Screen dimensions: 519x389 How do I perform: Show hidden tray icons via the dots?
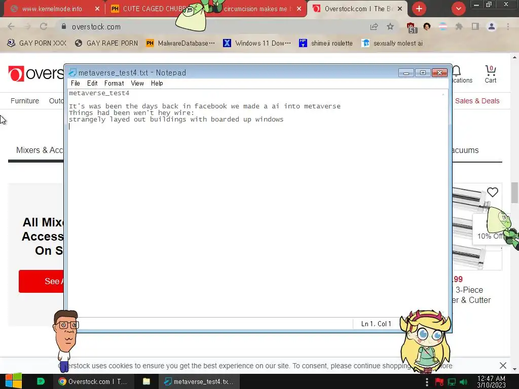pyautogui.click(x=427, y=382)
